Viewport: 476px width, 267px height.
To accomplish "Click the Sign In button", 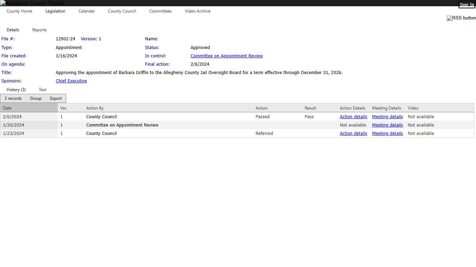I will click(x=467, y=5).
